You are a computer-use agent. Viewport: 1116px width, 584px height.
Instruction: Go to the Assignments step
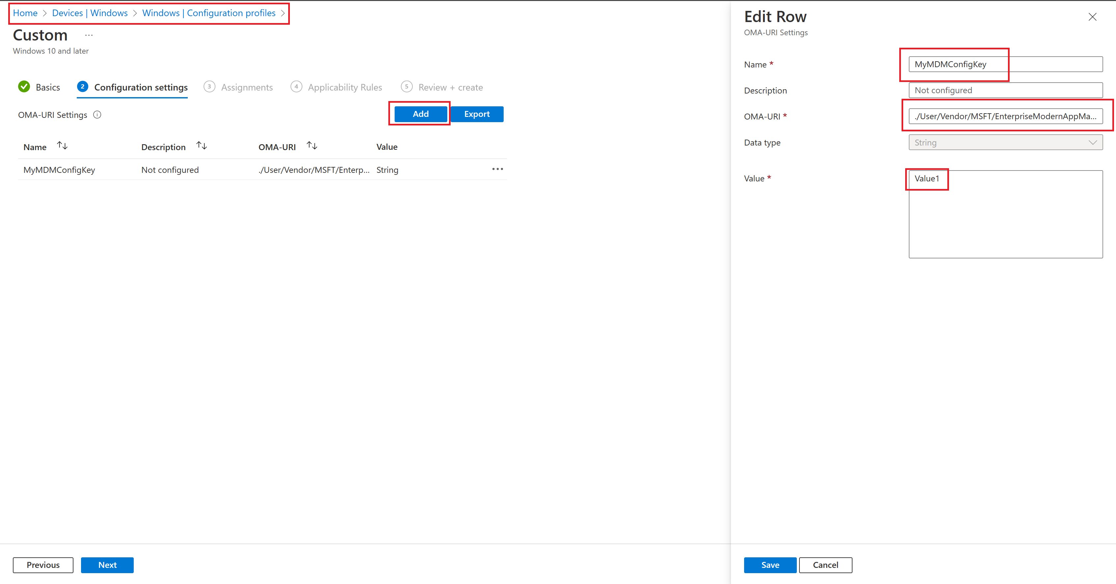246,88
